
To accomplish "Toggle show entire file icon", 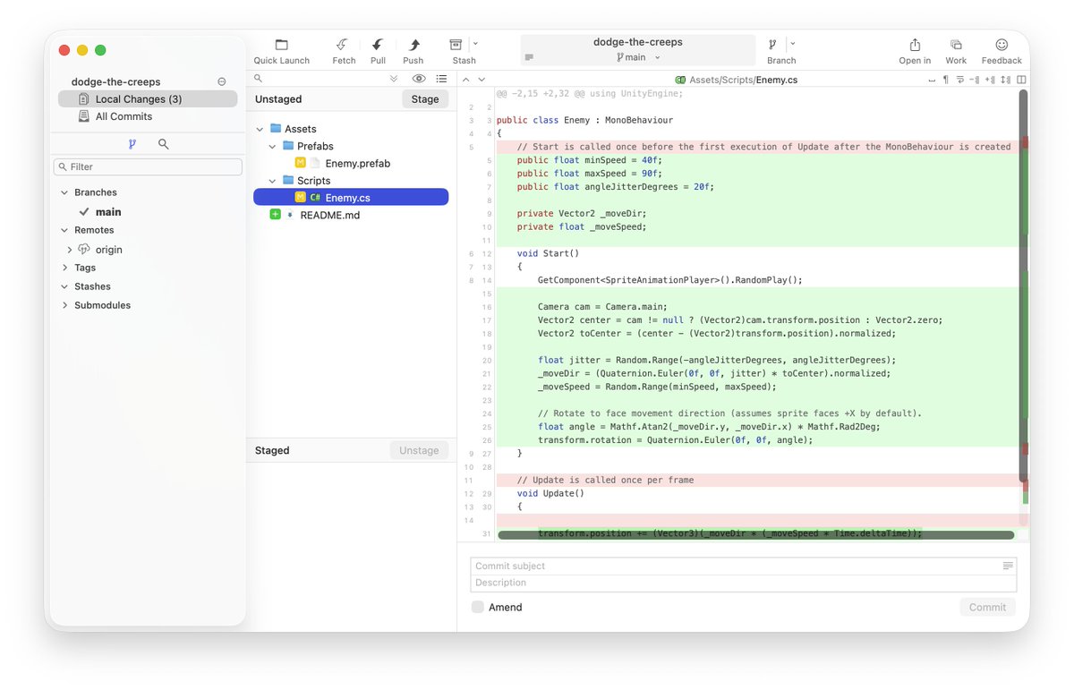I will (1006, 80).
